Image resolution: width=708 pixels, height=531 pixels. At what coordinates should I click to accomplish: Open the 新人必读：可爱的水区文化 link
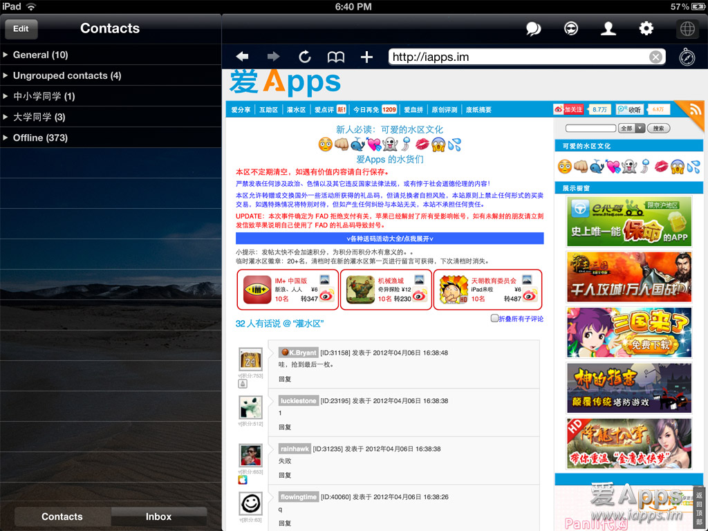[390, 129]
